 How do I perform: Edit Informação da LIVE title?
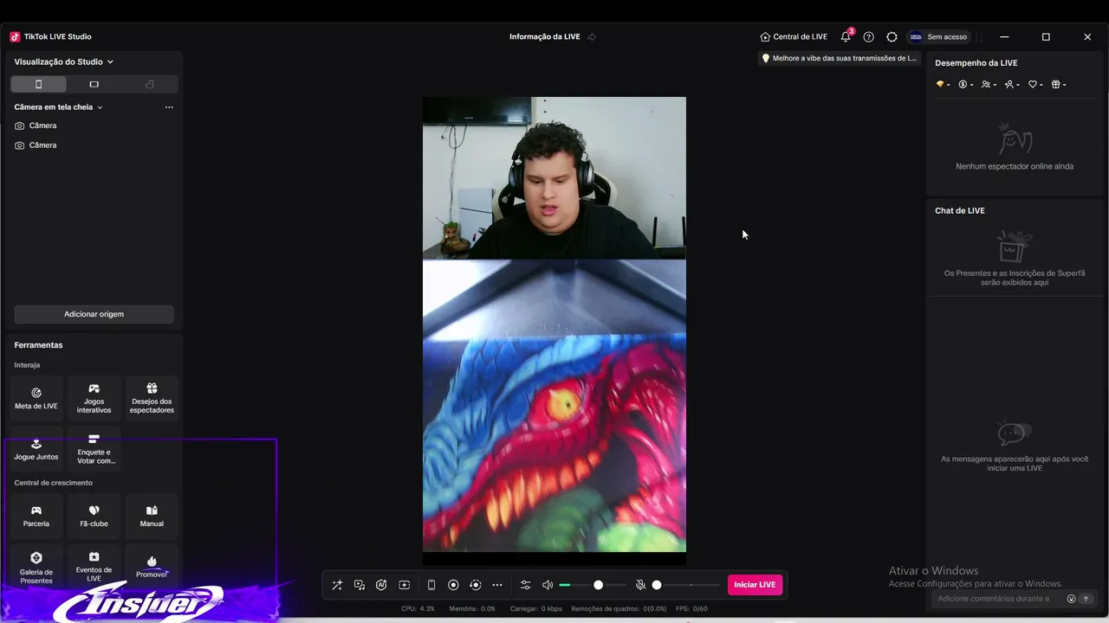click(x=545, y=37)
